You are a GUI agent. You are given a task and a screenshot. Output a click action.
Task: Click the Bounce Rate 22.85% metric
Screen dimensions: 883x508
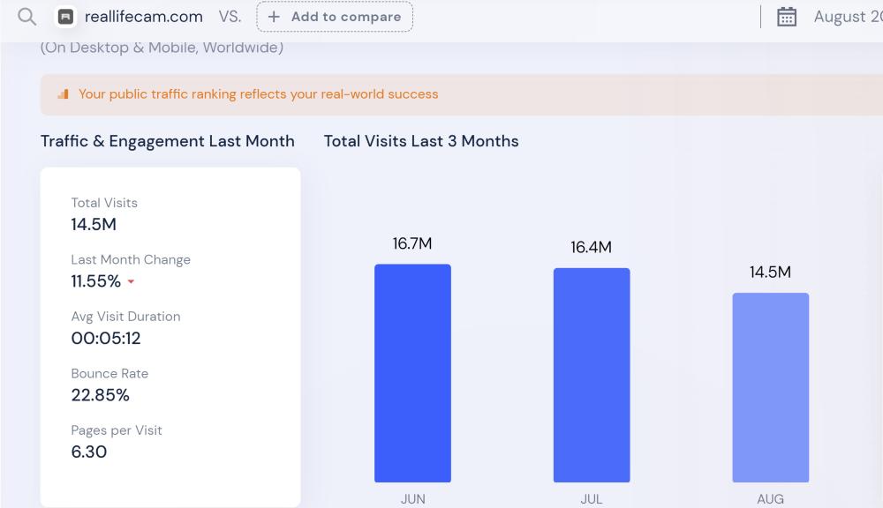[101, 395]
